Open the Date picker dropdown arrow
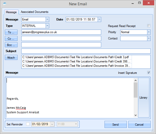Viewport: 156px width, 134px height. point(99,19)
